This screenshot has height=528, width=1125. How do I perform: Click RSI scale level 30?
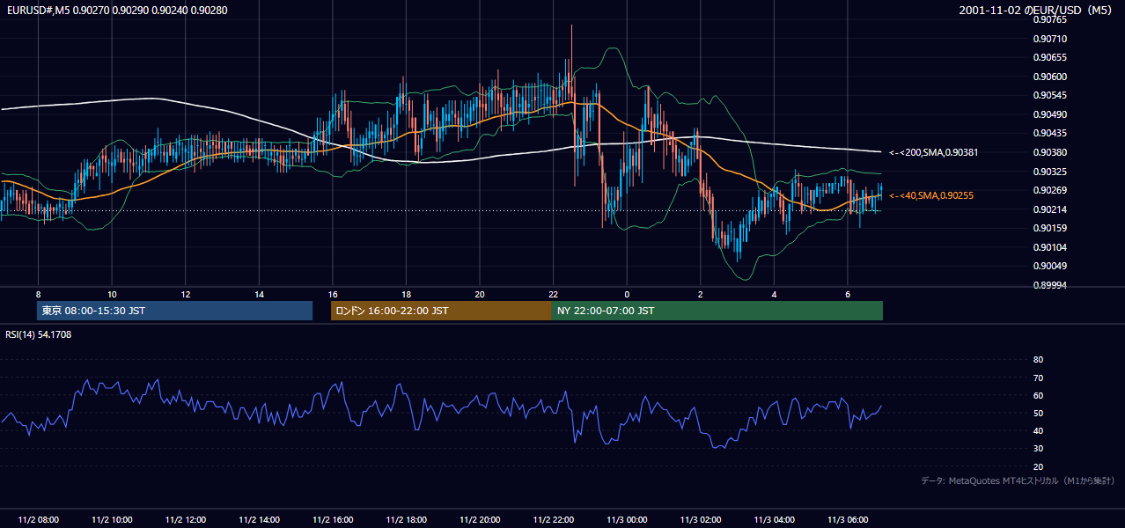pyautogui.click(x=1038, y=449)
